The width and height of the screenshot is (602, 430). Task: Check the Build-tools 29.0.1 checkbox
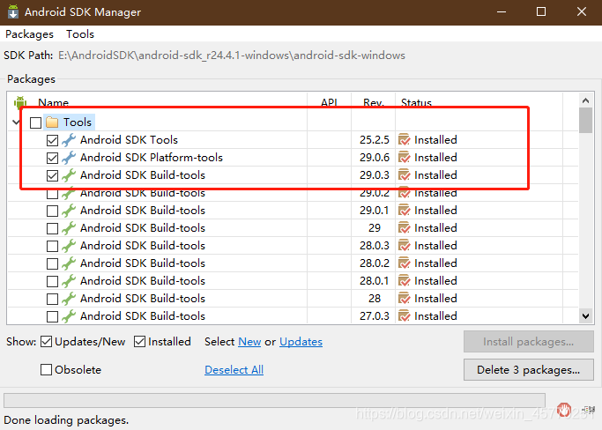pos(52,211)
